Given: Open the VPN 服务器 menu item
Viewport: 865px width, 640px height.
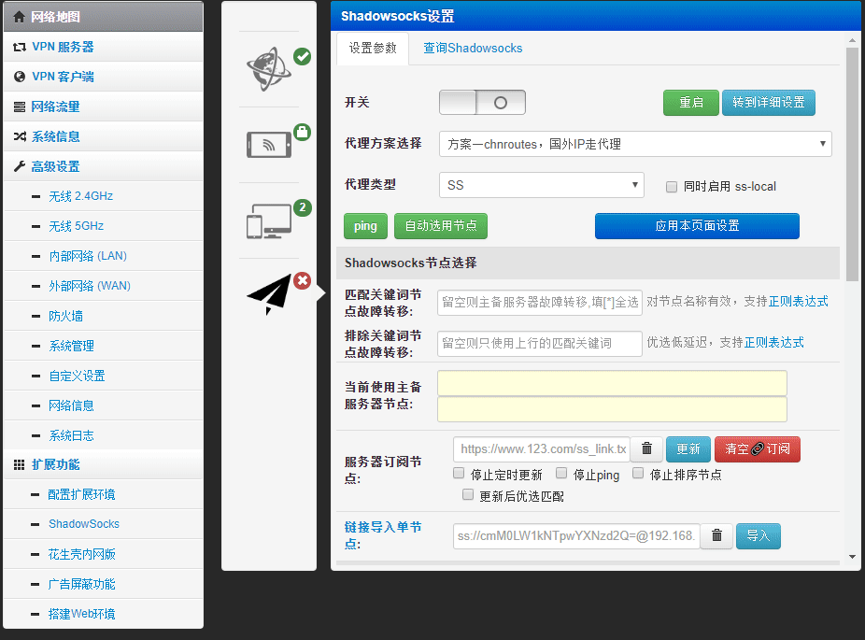Looking at the screenshot, I should [x=104, y=47].
